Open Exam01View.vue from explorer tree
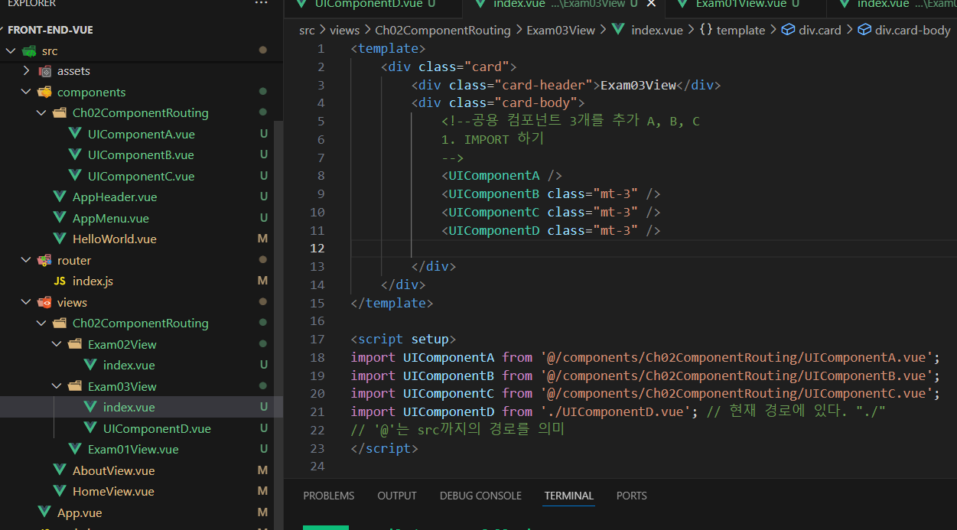This screenshot has height=530, width=957. [133, 449]
